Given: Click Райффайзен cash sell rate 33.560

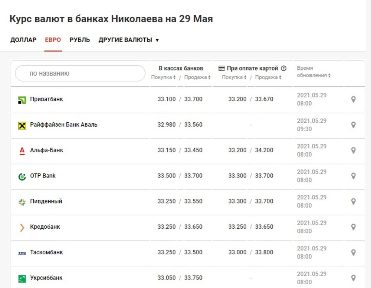Looking at the screenshot, I should pos(193,125).
